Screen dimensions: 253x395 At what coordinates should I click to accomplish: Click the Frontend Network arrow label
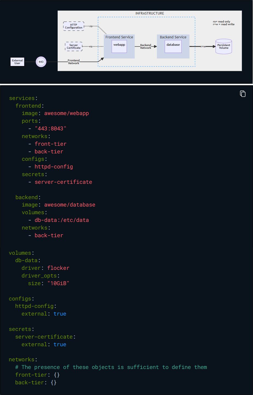pyautogui.click(x=73, y=62)
